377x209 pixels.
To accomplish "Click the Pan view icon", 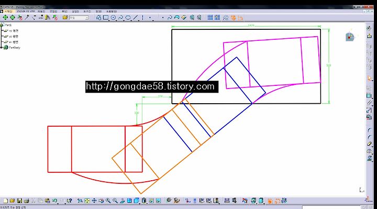I will coord(94,201).
